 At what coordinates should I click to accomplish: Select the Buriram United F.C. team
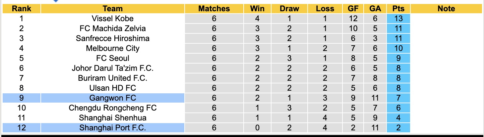[113, 78]
